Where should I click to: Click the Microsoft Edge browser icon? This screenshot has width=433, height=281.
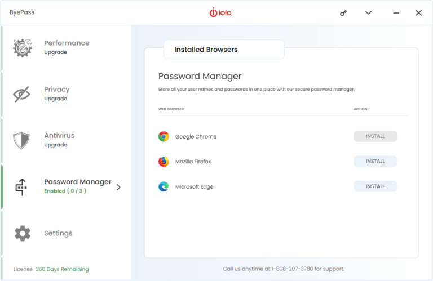coord(164,186)
